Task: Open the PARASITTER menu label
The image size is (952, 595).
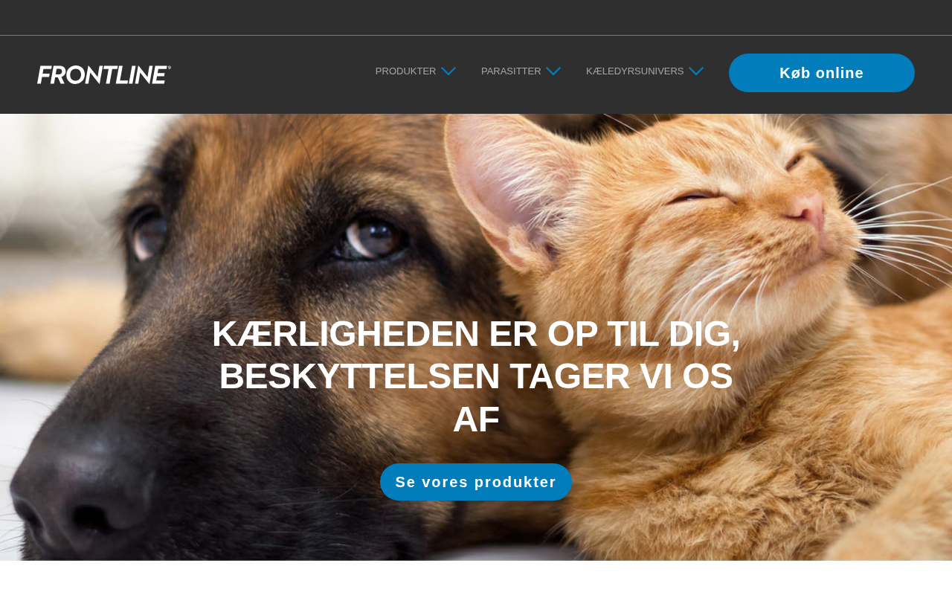Action: point(511,71)
